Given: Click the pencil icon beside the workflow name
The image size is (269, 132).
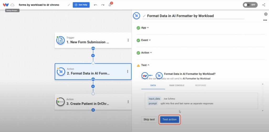Looking at the screenshot, I should point(69,5).
